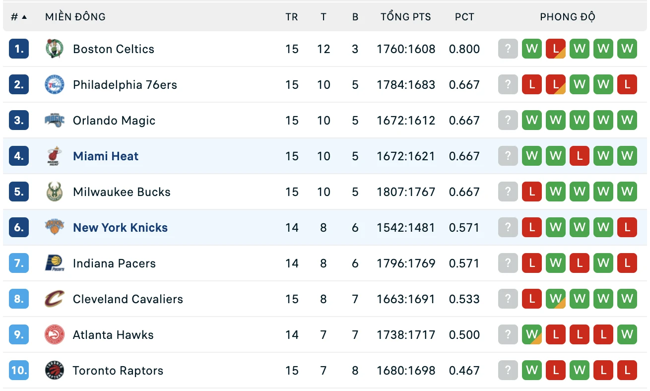Click the Philadelphia 76ers team logo
This screenshot has width=650, height=391.
pos(54,84)
